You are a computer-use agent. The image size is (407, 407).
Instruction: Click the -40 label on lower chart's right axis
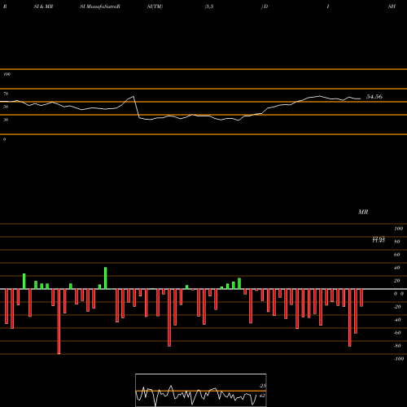click(397, 320)
